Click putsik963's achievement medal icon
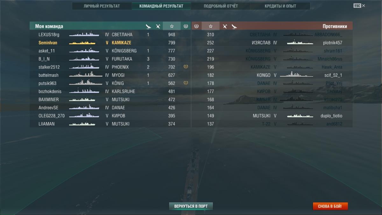The width and height of the screenshot is (382, 215). point(186,83)
